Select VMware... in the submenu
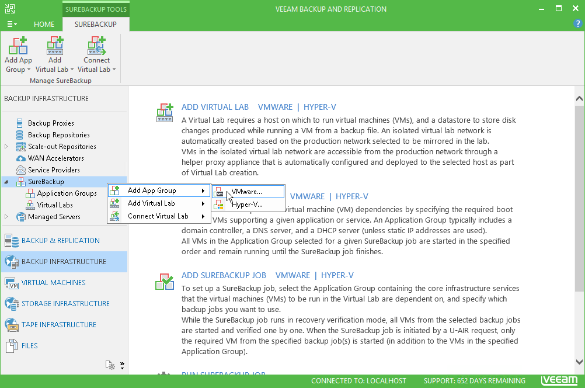 pyautogui.click(x=249, y=192)
